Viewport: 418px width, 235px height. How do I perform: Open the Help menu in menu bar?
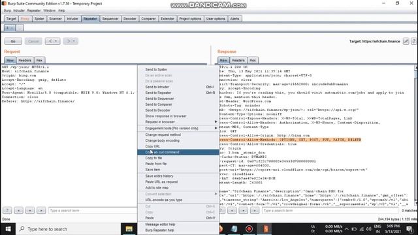[61, 10]
